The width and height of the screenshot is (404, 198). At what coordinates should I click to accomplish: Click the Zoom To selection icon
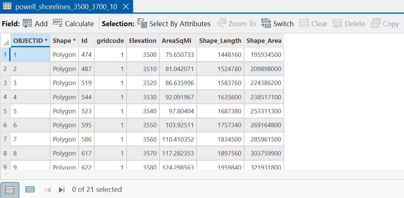point(221,24)
